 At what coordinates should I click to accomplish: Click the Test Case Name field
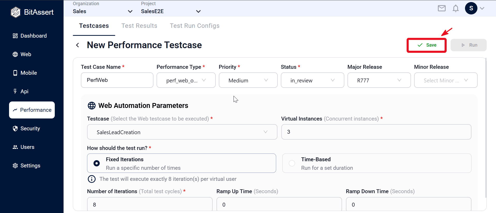tap(117, 80)
